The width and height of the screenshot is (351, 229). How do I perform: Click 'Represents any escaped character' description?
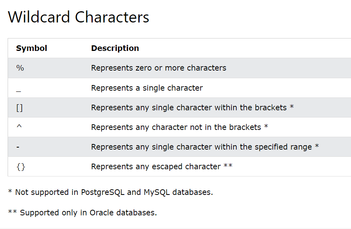(156, 166)
